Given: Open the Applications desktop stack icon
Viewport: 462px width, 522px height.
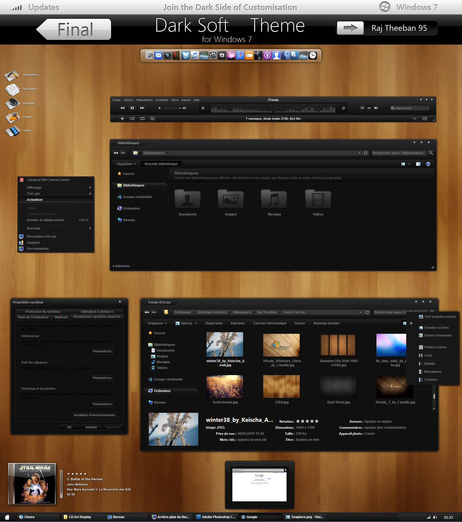Looking at the screenshot, I should click(x=12, y=76).
